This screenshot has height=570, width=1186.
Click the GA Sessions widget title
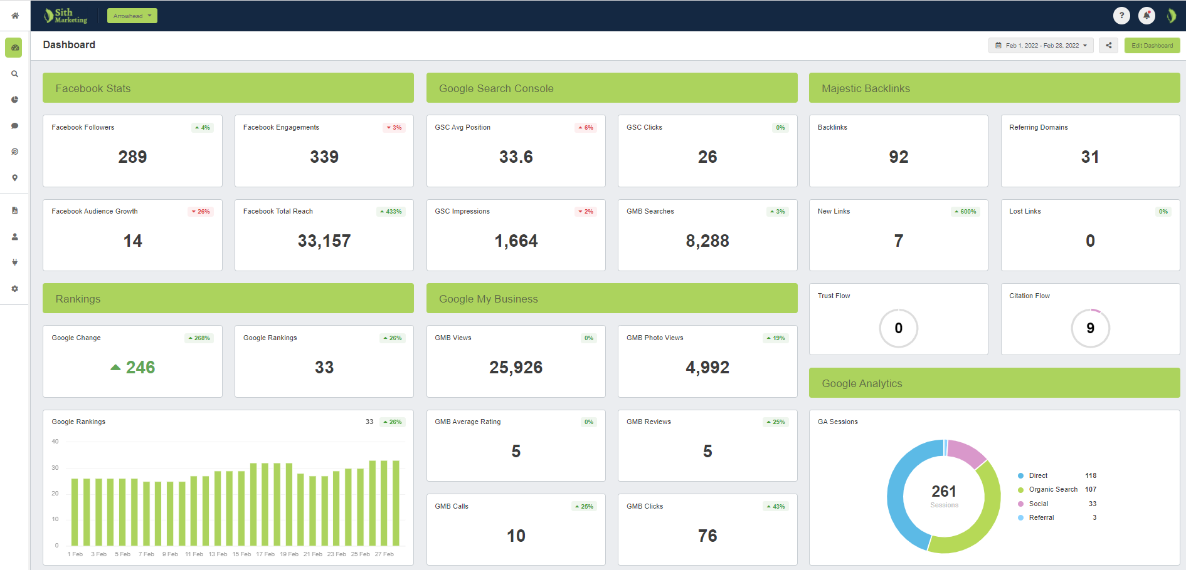point(838,422)
